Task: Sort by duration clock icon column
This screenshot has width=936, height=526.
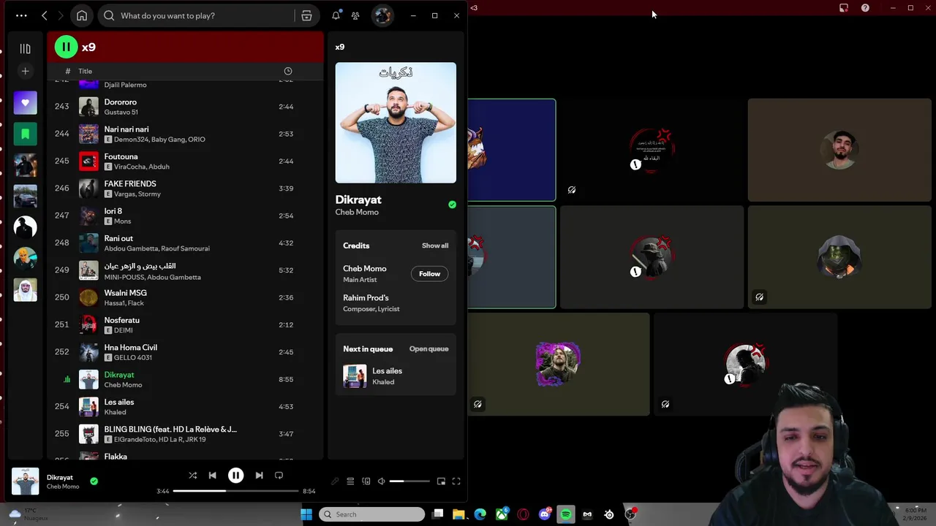Action: click(x=287, y=71)
